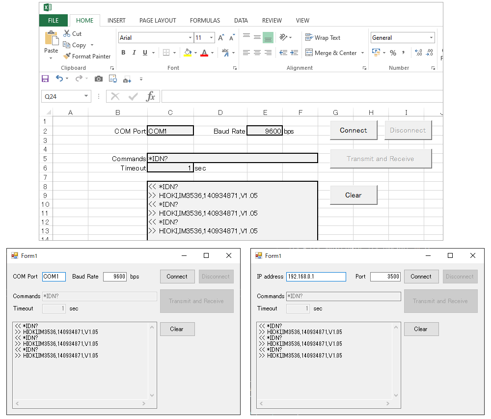Select the Excel cell containing COM1

click(x=170, y=131)
